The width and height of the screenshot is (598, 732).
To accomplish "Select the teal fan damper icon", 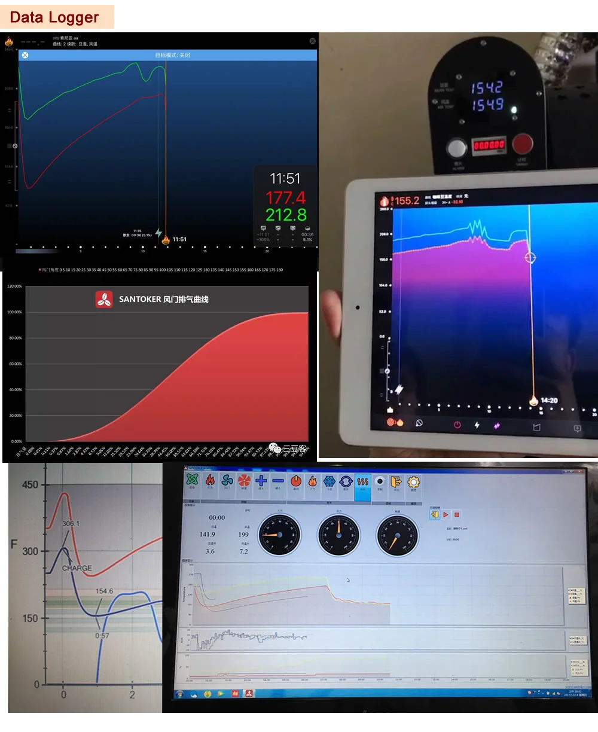I will coord(227,480).
